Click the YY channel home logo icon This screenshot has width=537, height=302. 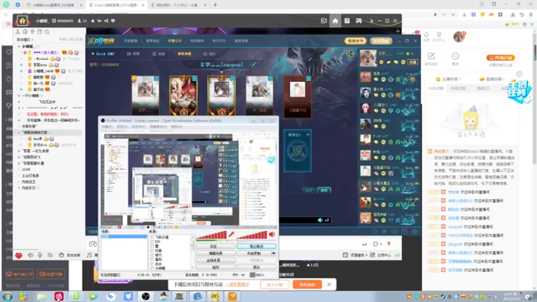22,21
